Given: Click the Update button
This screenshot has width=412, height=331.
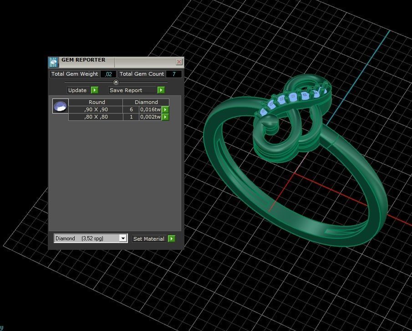Looking at the screenshot, I should (79, 90).
